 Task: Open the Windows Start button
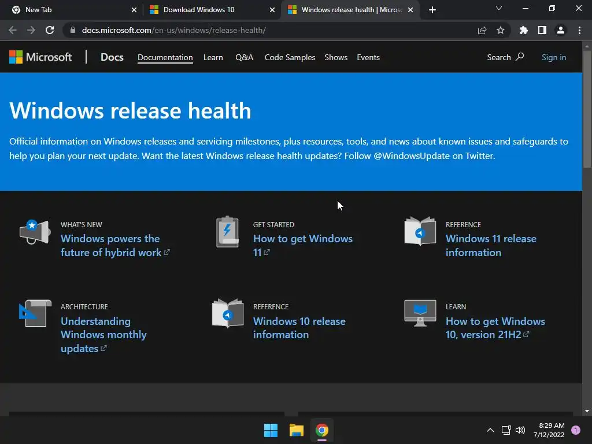271,430
